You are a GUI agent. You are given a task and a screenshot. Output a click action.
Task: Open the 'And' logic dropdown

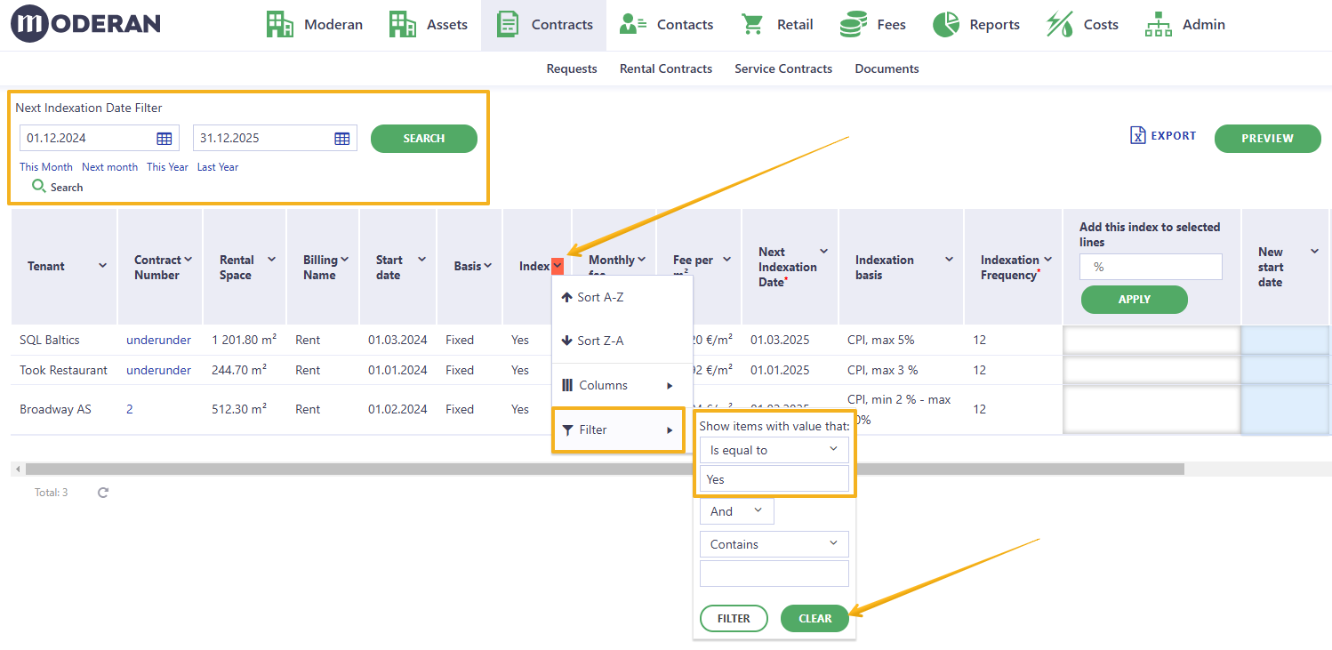point(737,511)
